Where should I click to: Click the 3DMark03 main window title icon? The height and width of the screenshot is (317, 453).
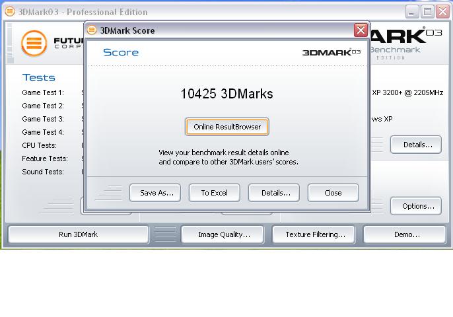10,12
